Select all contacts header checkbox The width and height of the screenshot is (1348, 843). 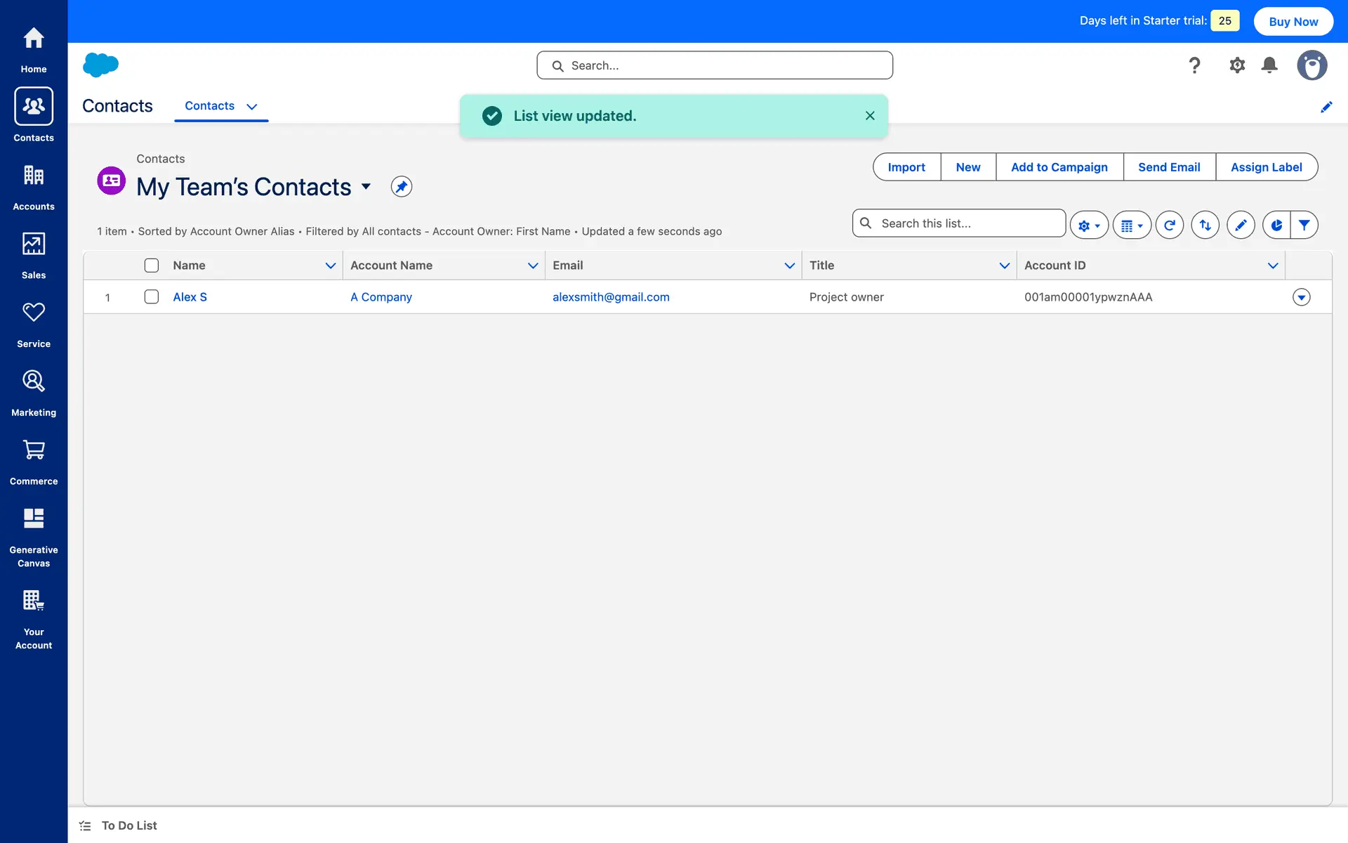152,266
